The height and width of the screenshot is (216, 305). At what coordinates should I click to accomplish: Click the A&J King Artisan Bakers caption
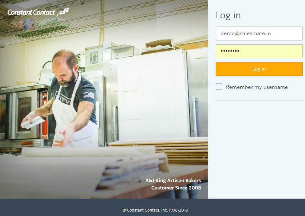pyautogui.click(x=173, y=181)
